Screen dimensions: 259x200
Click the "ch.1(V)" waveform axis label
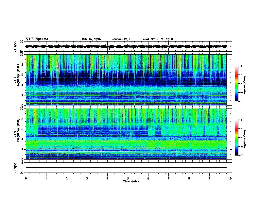tap(16, 46)
